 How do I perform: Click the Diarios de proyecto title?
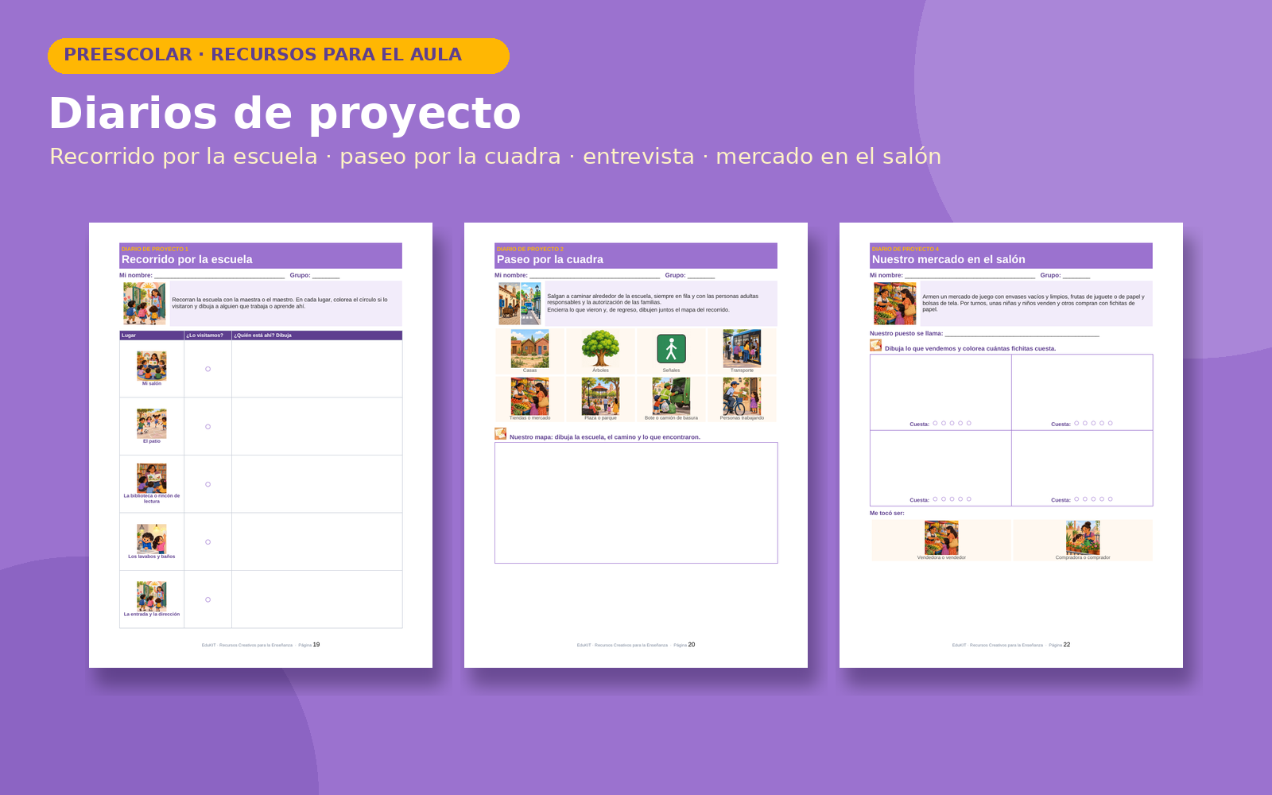click(285, 113)
